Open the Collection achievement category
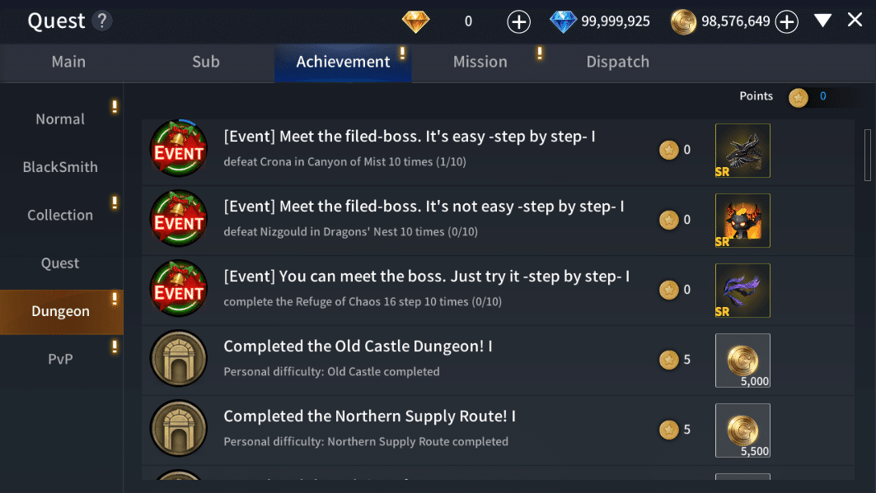The width and height of the screenshot is (876, 493). point(60,215)
